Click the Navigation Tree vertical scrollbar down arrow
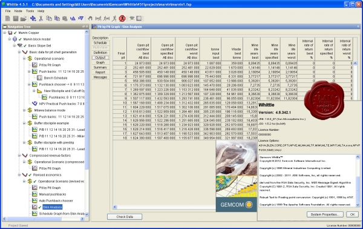 (87, 214)
